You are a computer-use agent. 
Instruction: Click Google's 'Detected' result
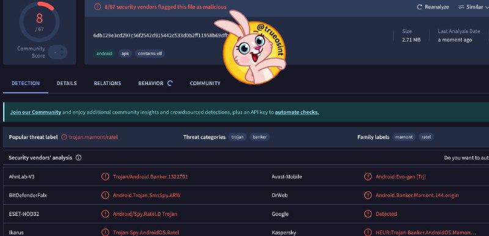(386, 214)
